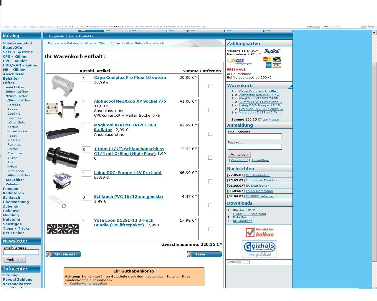Open Sonderangebot catalog category
This screenshot has height=301, width=377.
[x=17, y=43]
